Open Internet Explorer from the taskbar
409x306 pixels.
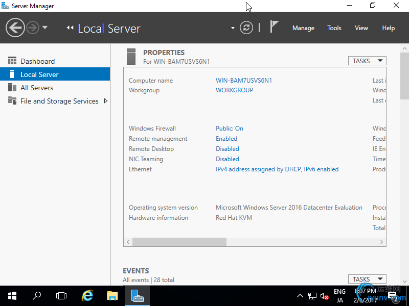[88, 295]
